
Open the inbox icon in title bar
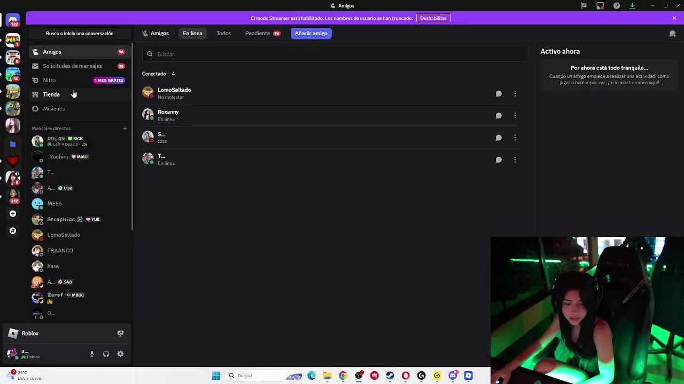[600, 6]
